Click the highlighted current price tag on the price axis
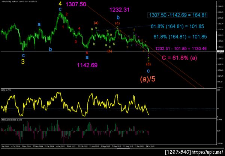The image size is (225, 156). click(220, 51)
